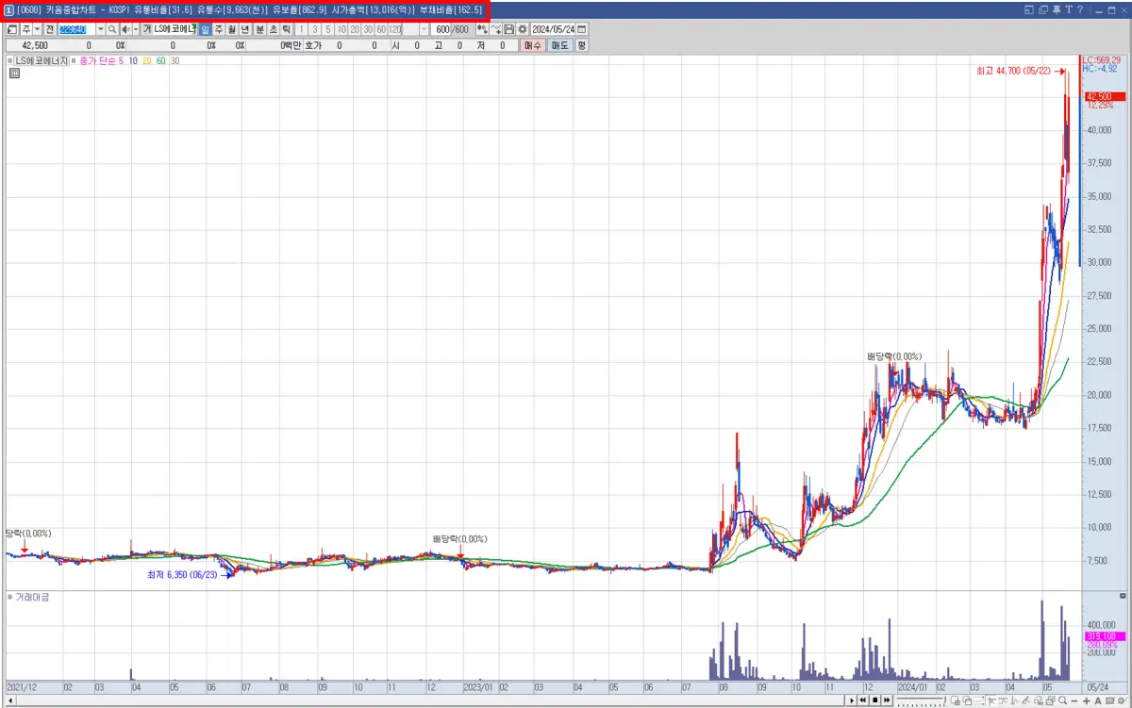Click the stock search magnifier icon
1132x708 pixels.
click(x=112, y=29)
